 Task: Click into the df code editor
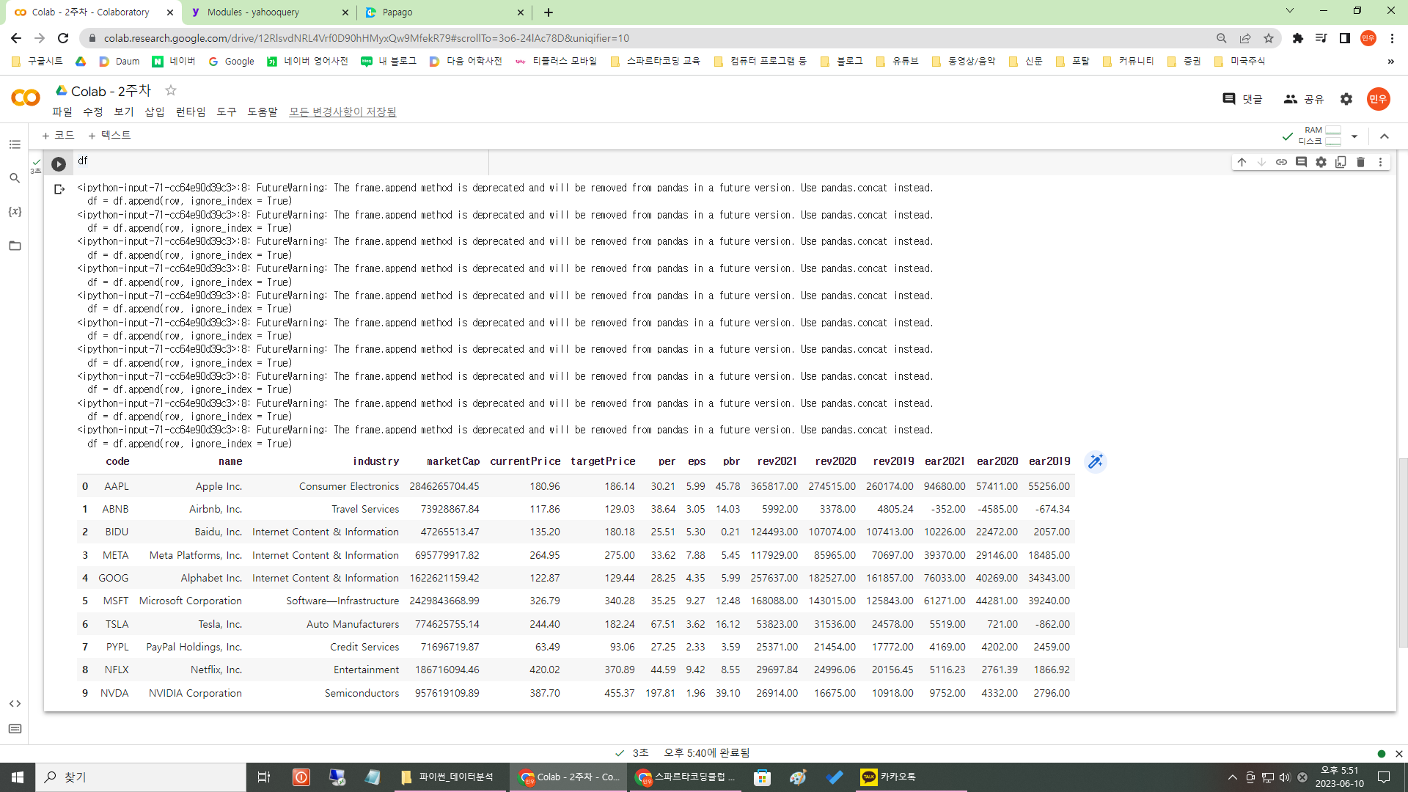(282, 161)
